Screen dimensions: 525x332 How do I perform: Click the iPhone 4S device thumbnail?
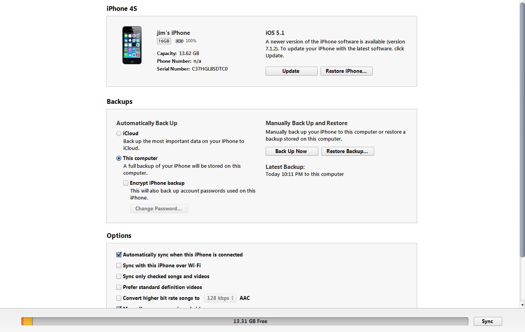click(x=132, y=45)
